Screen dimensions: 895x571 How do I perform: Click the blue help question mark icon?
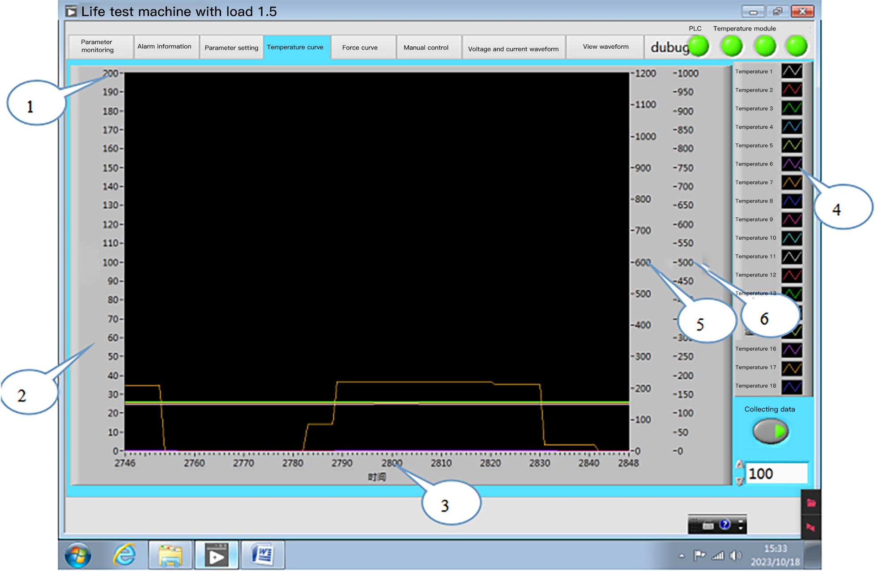pyautogui.click(x=725, y=524)
